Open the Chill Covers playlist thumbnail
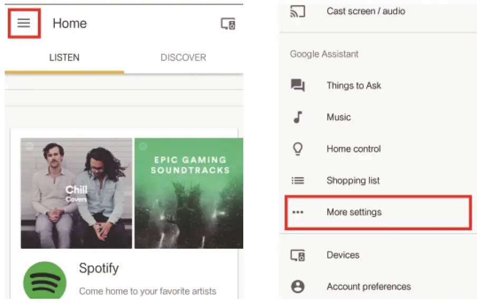Viewport: 477px width, 303px height. point(77,193)
